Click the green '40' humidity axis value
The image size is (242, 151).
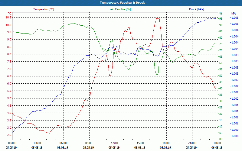[x=221, y=88]
